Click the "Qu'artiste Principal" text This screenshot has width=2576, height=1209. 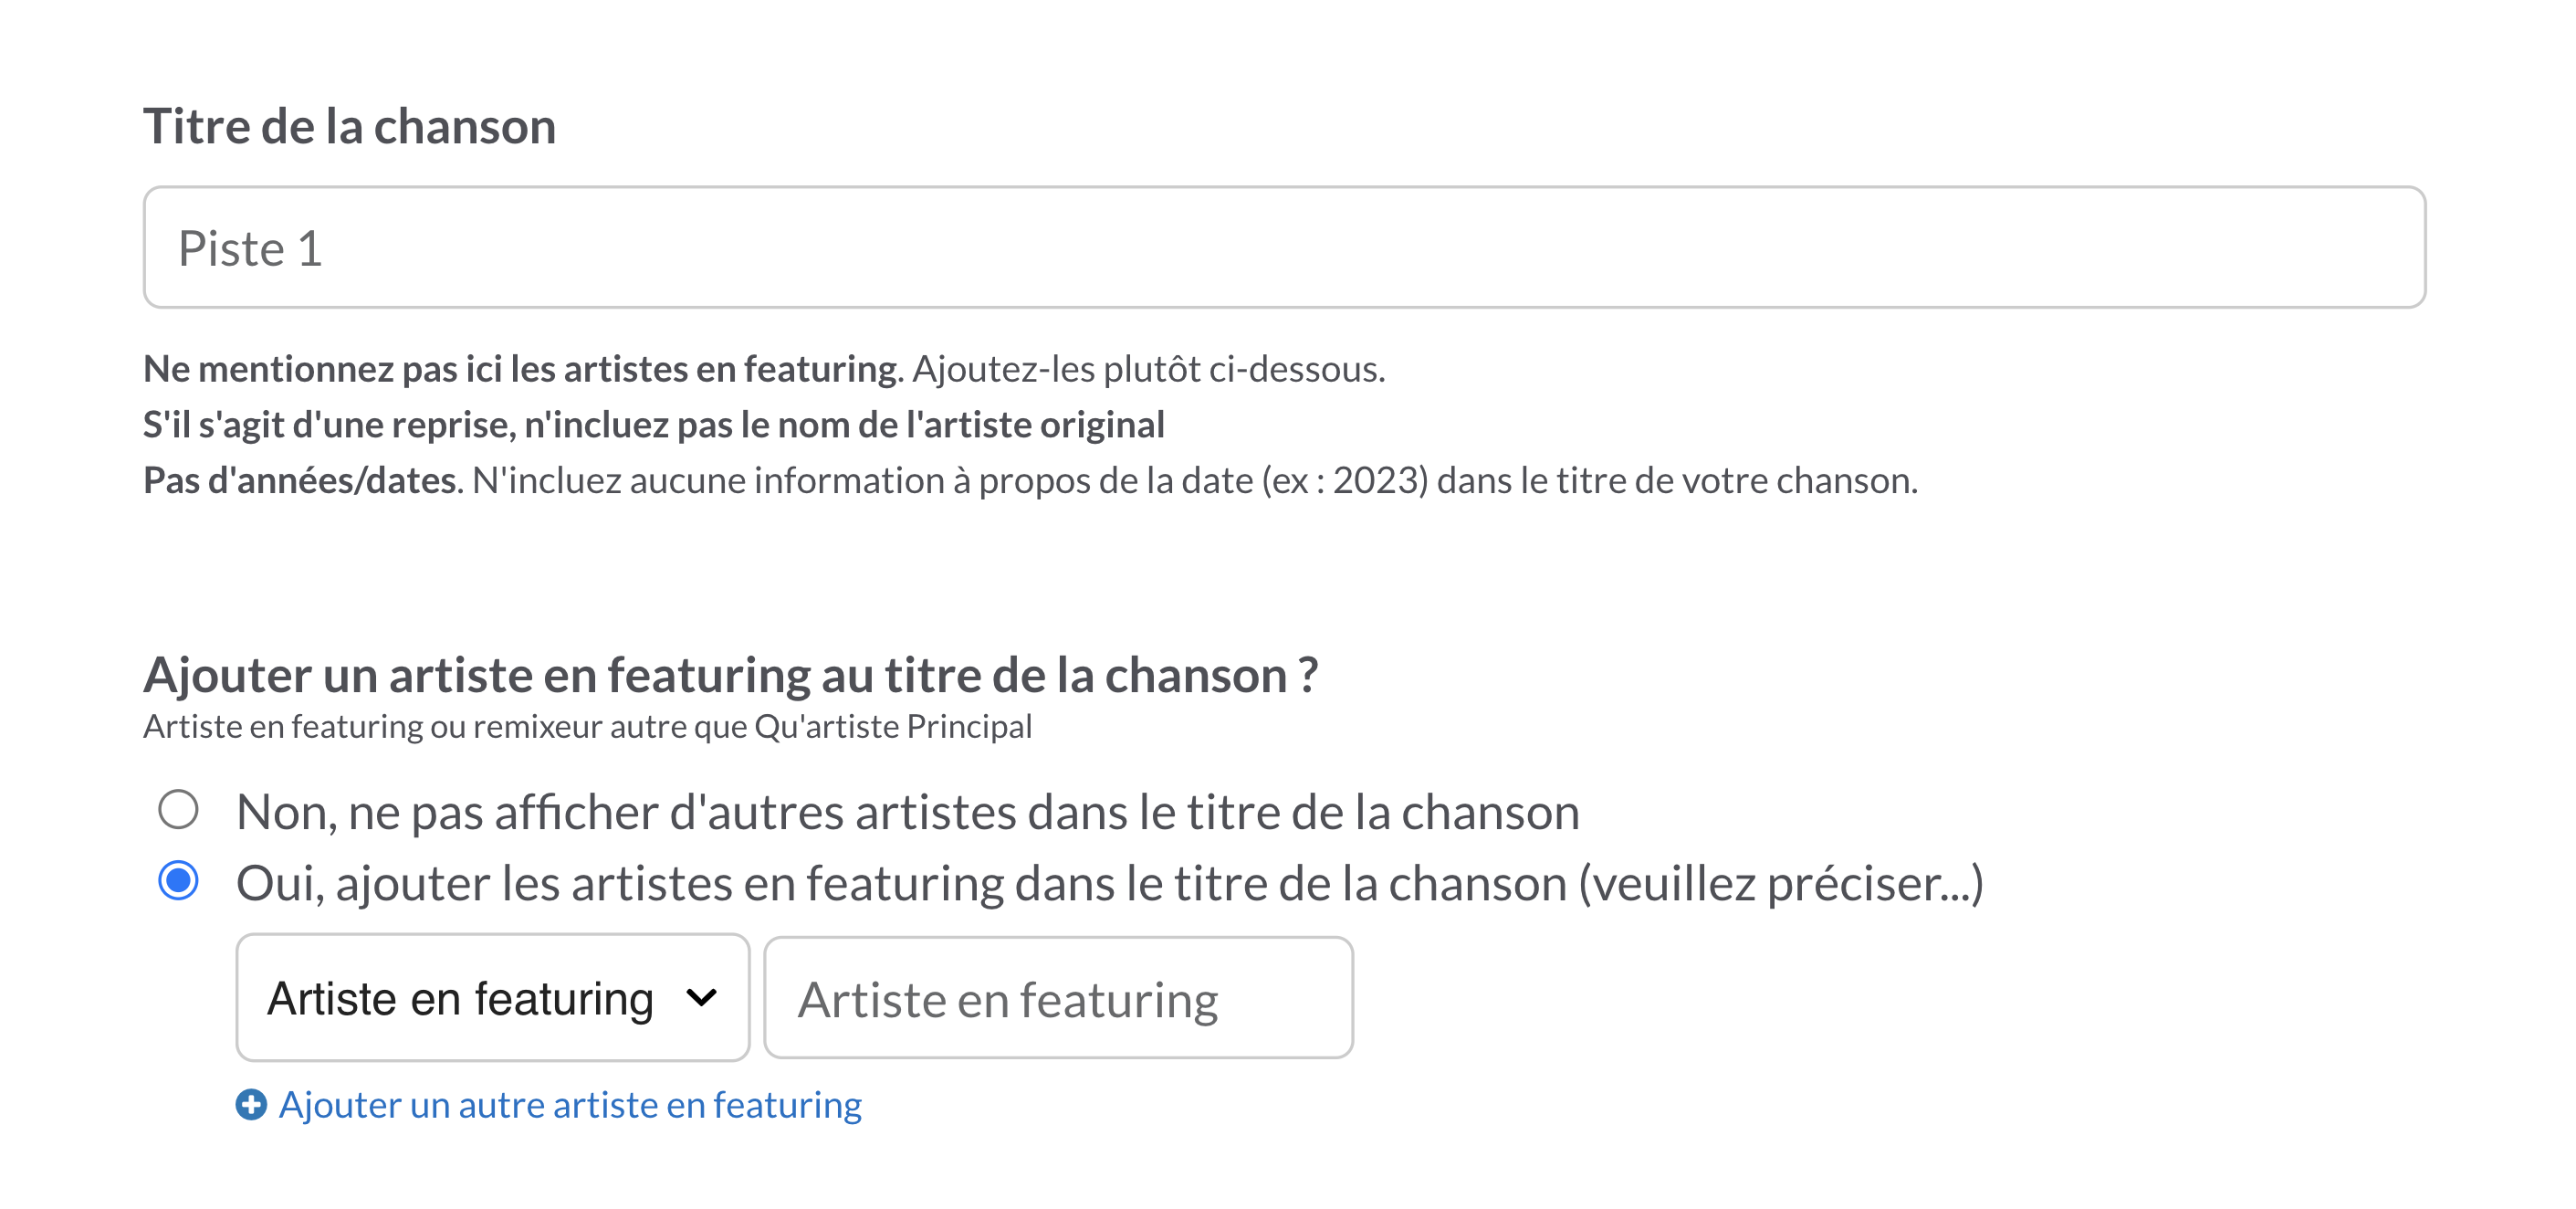click(x=893, y=726)
